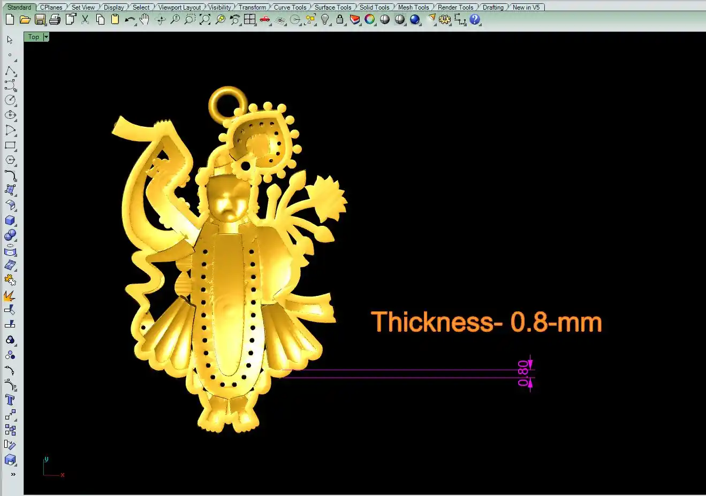Select the Box solid tool
Image resolution: width=706 pixels, height=496 pixels.
[x=10, y=220]
